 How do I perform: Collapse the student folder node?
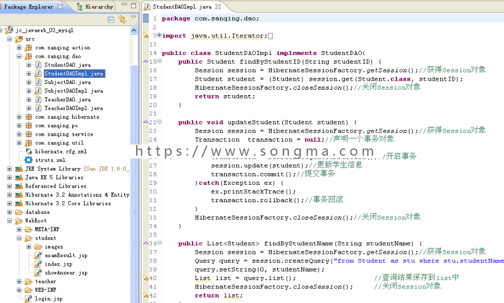(19, 238)
